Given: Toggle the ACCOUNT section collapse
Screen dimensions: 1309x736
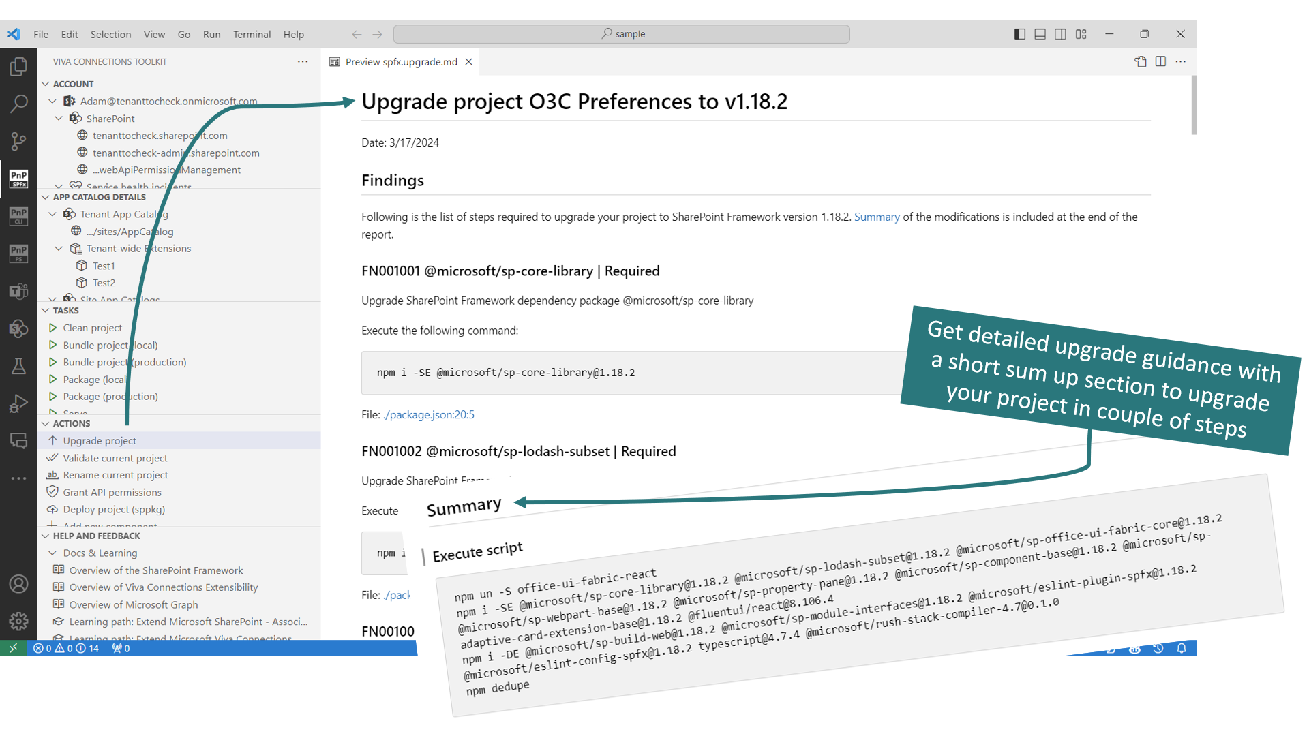Looking at the screenshot, I should 48,84.
